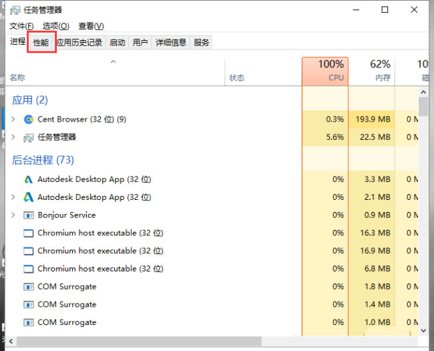Click the Bonjour Service process icon
This screenshot has width=434, height=351.
click(x=29, y=215)
